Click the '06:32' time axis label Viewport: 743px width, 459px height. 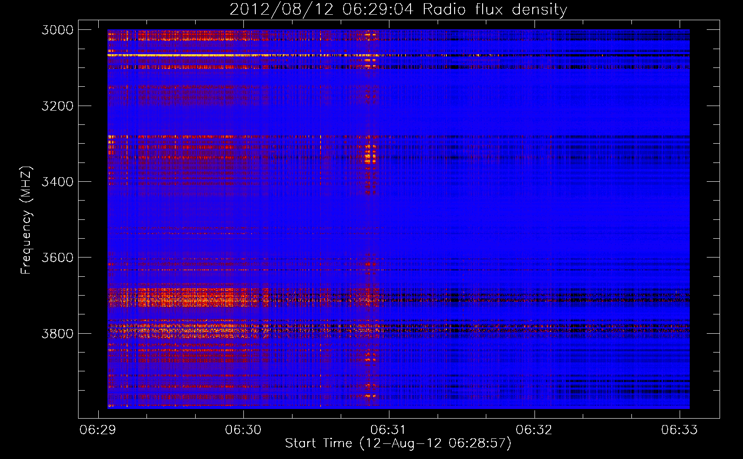(534, 430)
